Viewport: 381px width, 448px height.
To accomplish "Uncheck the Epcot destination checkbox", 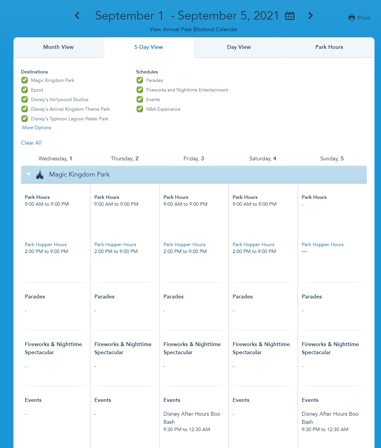I will (x=25, y=90).
